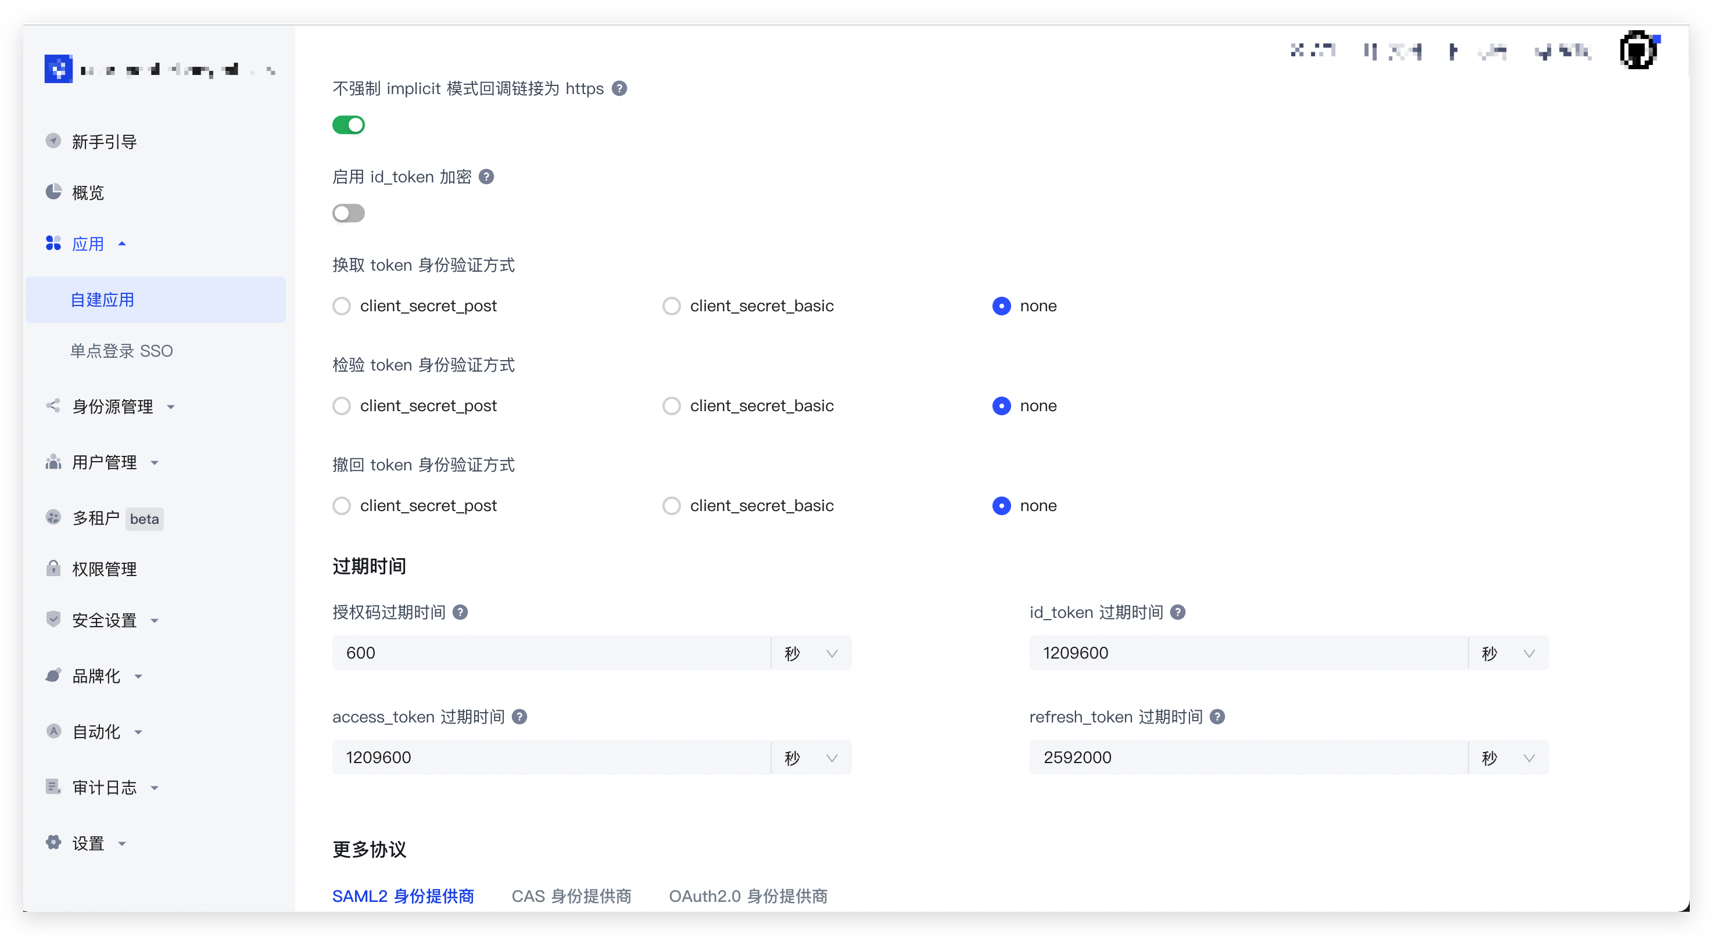This screenshot has width=1713, height=935.
Task: Click help icon beside refresh_token 过期时间
Action: [1217, 717]
